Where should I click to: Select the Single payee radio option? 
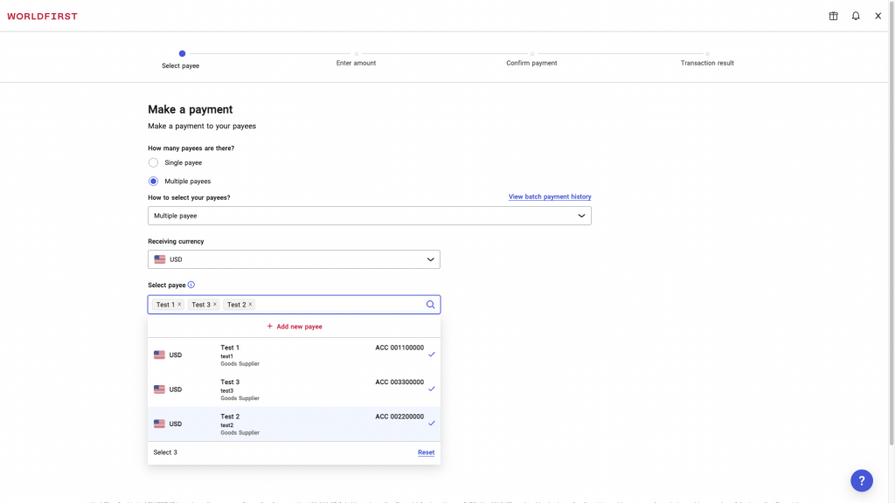click(154, 162)
